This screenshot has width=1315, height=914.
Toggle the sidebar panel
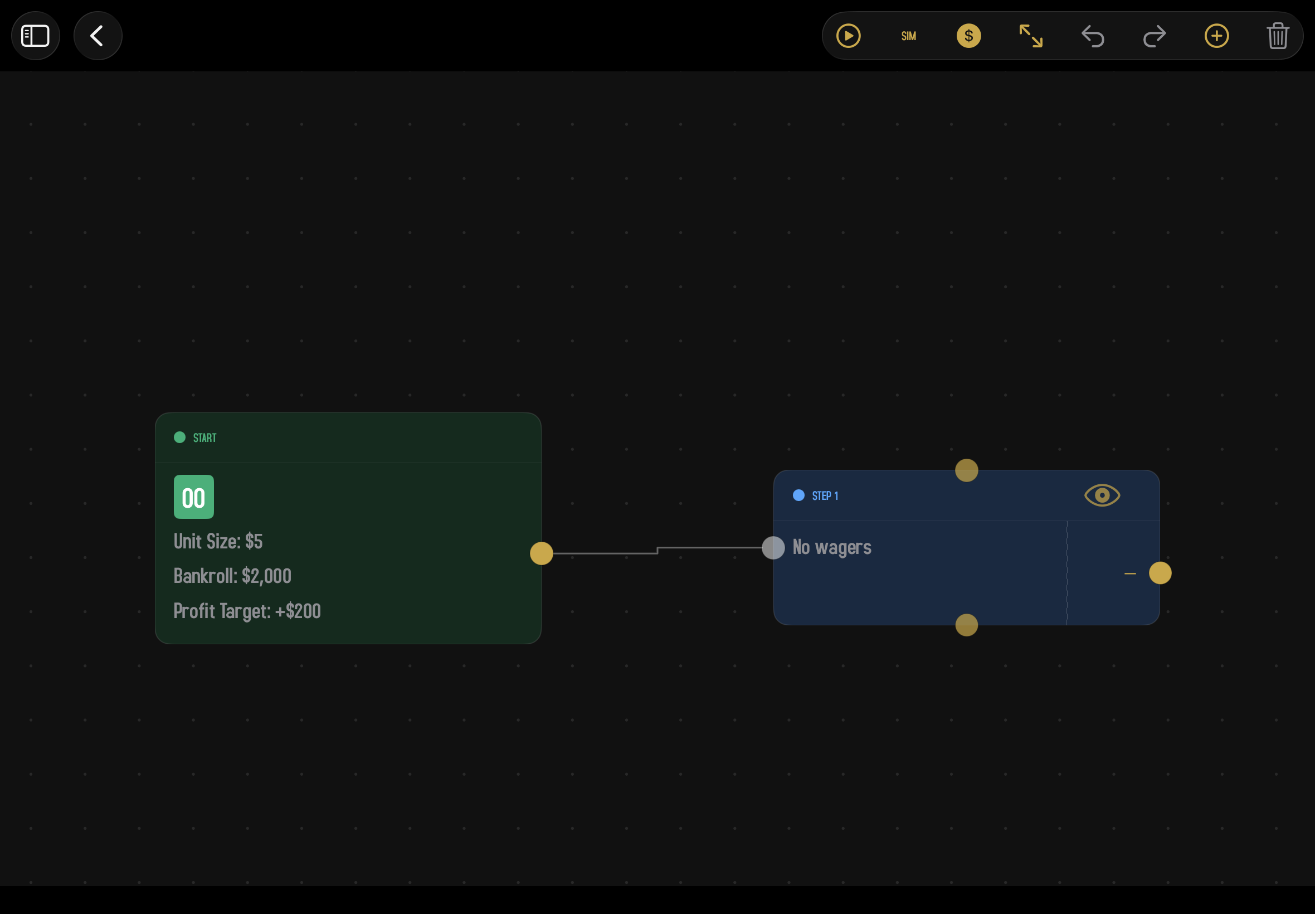[x=36, y=36]
